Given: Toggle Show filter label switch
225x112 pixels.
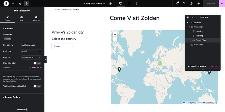Looking at the screenshot, I should coord(37,63).
